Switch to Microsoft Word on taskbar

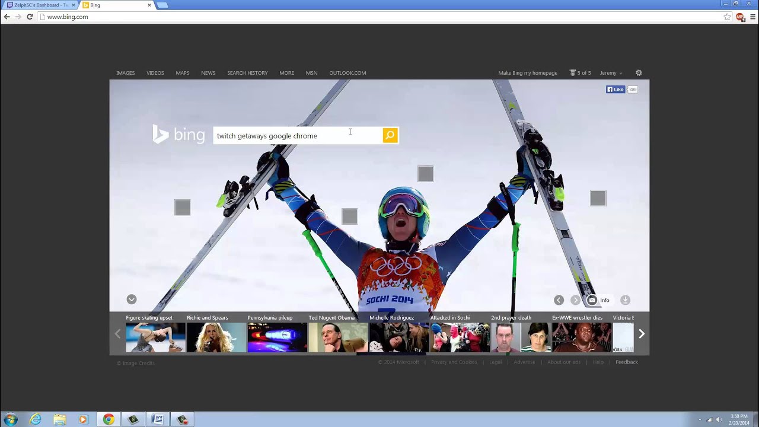click(158, 419)
